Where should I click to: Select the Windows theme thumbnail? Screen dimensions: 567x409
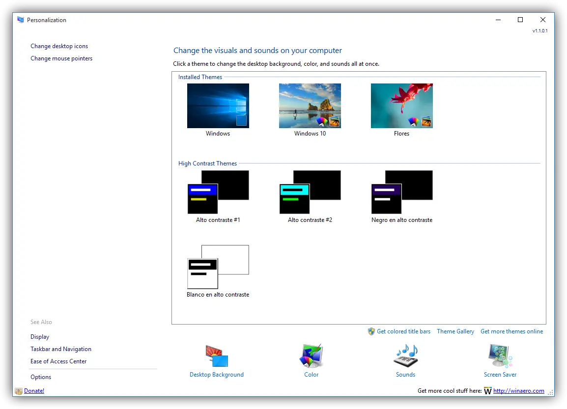click(x=218, y=106)
